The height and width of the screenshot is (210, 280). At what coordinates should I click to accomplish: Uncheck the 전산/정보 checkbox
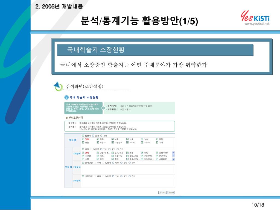click(x=157, y=156)
